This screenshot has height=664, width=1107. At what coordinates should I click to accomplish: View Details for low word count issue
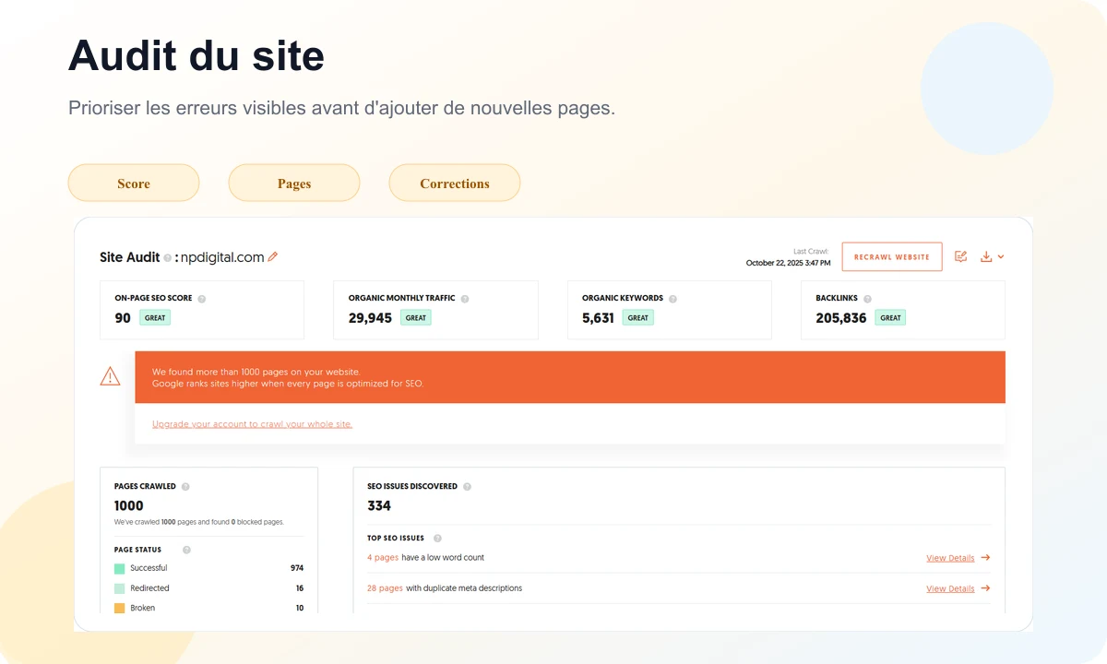coord(950,559)
